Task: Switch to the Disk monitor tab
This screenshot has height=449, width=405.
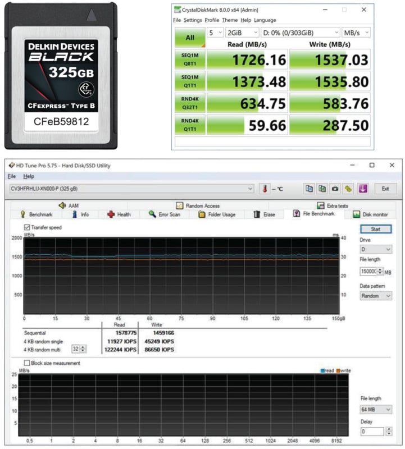Action: [x=370, y=214]
